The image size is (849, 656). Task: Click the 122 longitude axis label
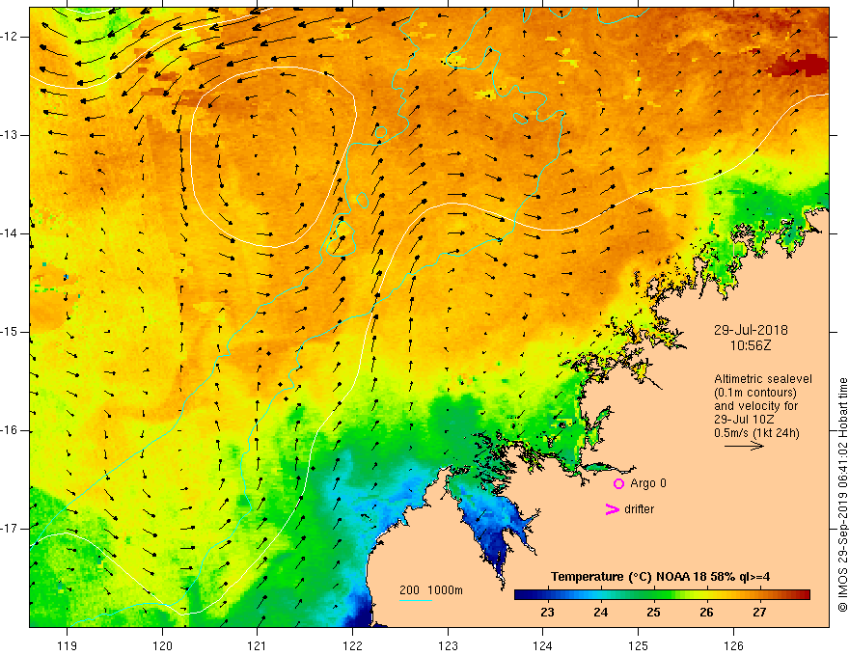coord(352,645)
